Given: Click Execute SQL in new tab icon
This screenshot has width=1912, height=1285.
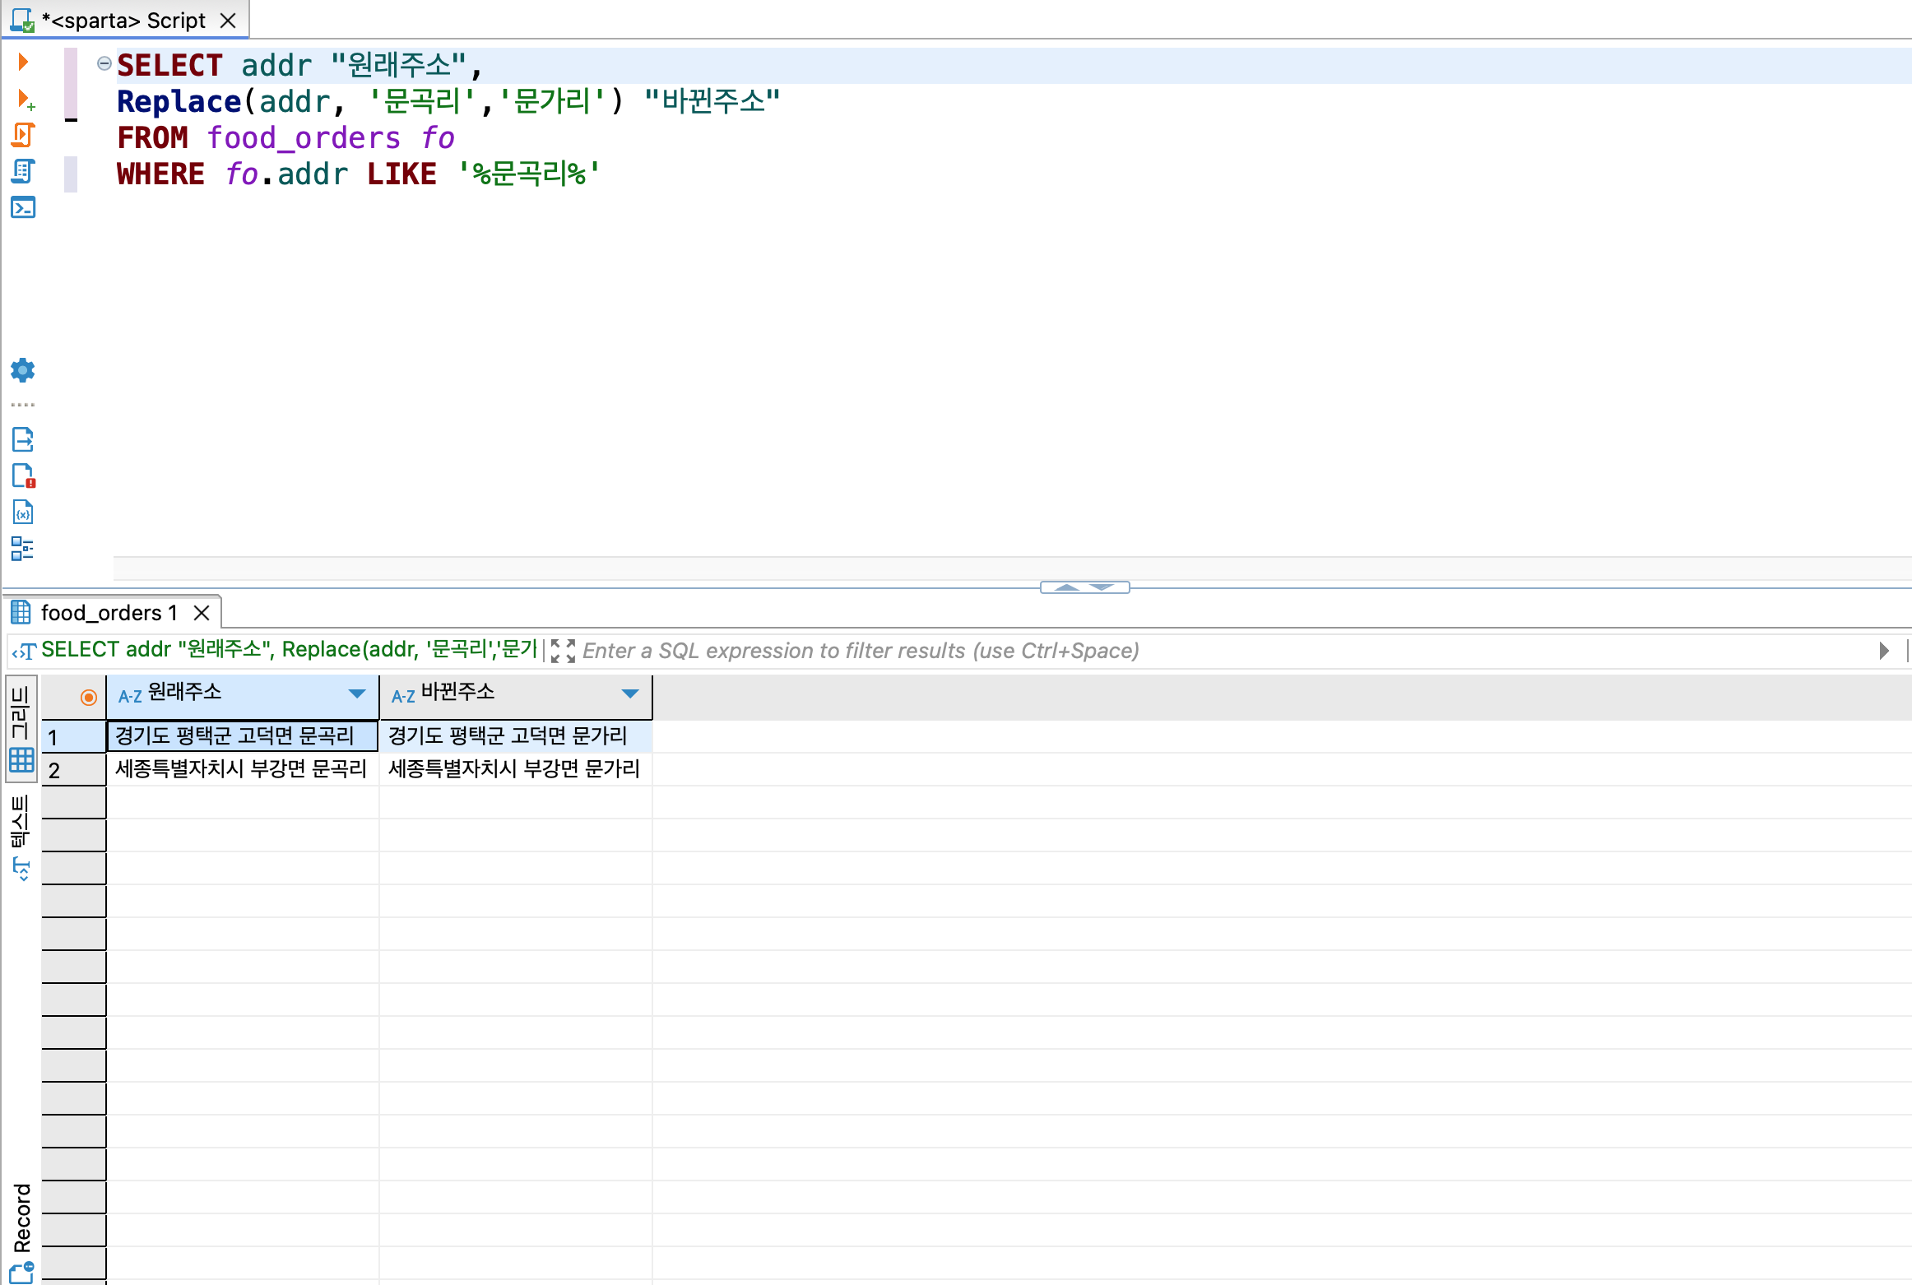Looking at the screenshot, I should pos(25,100).
